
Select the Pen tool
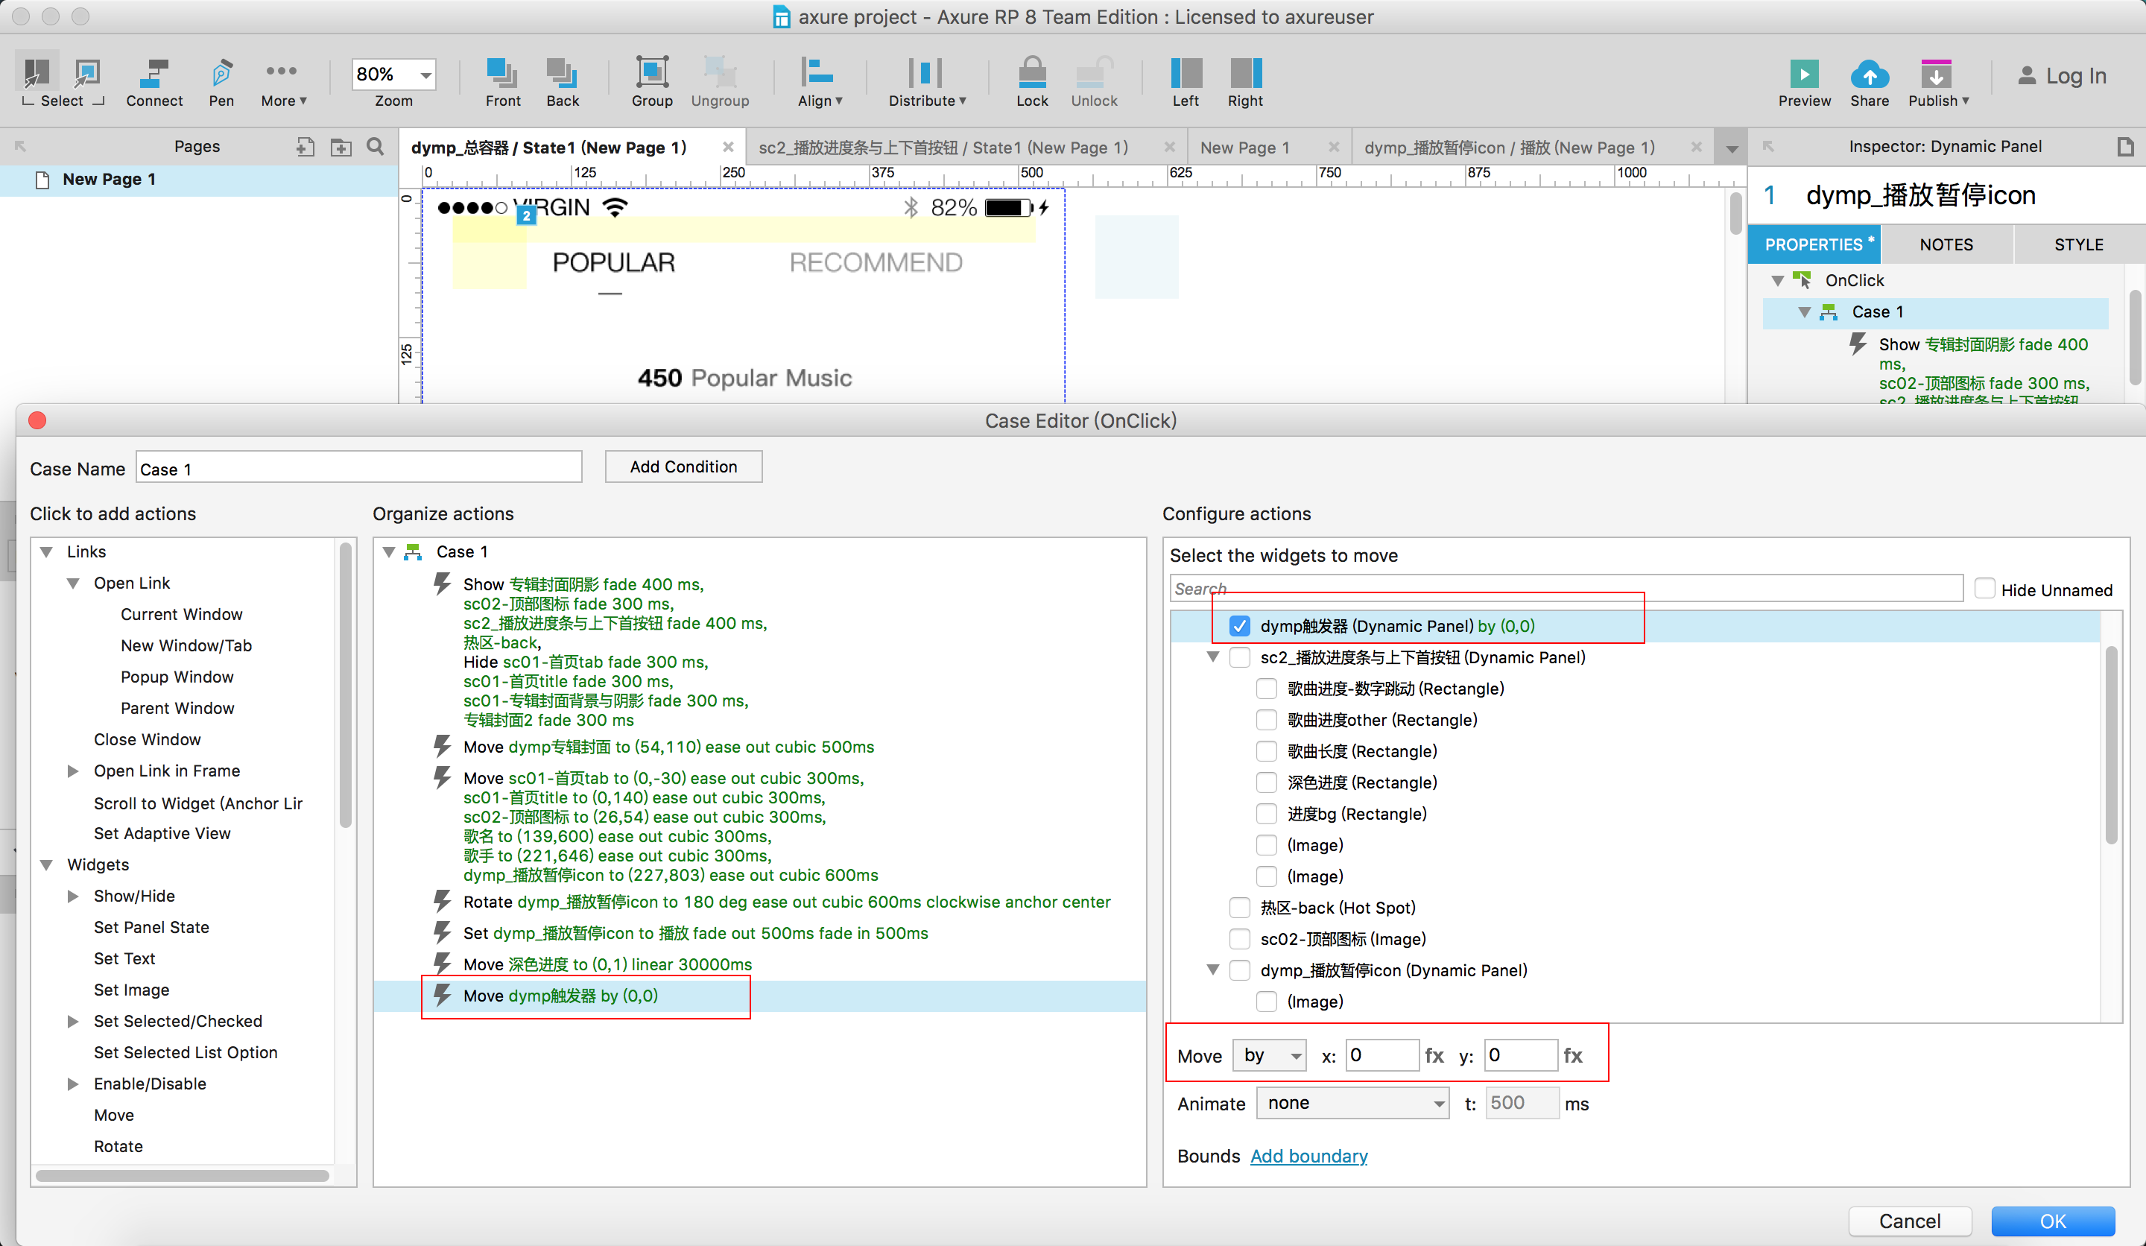coord(221,75)
